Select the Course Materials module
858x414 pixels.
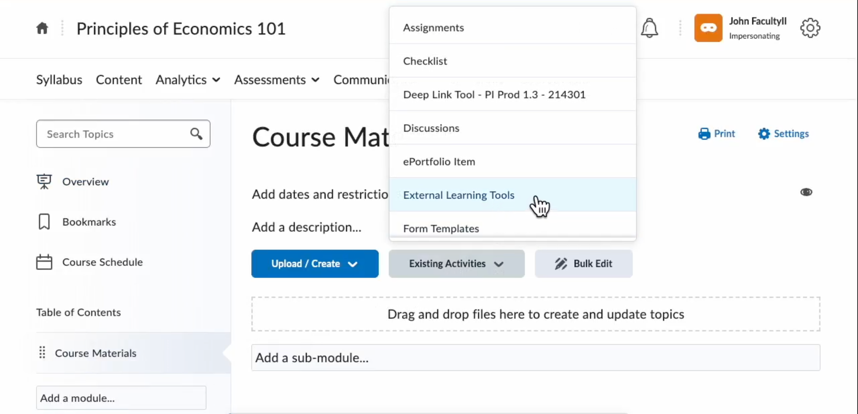(133, 353)
